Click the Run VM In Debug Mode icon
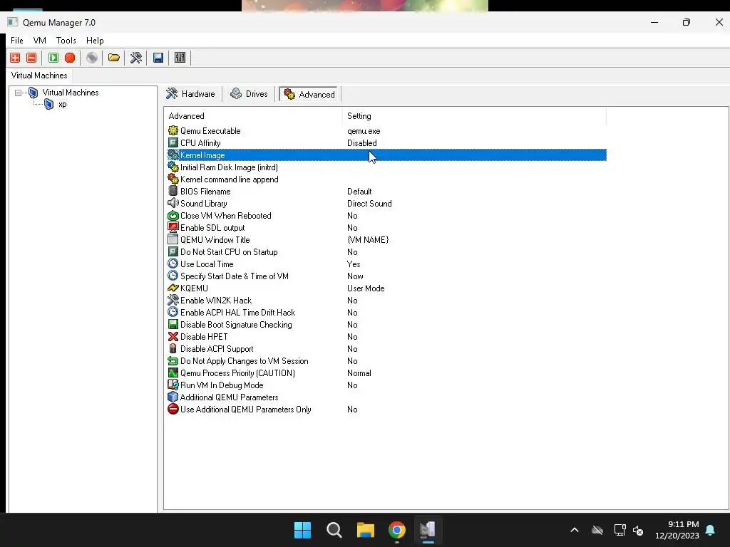This screenshot has width=730, height=547. point(173,385)
